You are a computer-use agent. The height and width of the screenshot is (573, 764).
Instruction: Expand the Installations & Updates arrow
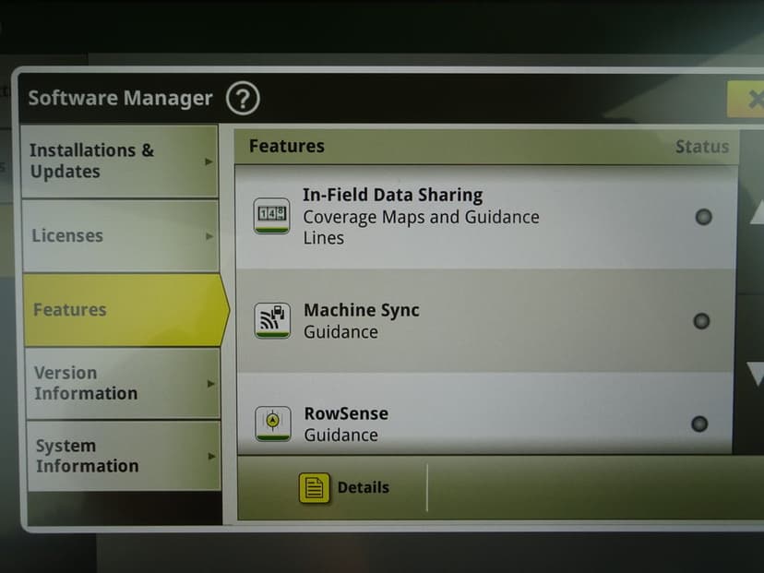(x=209, y=161)
